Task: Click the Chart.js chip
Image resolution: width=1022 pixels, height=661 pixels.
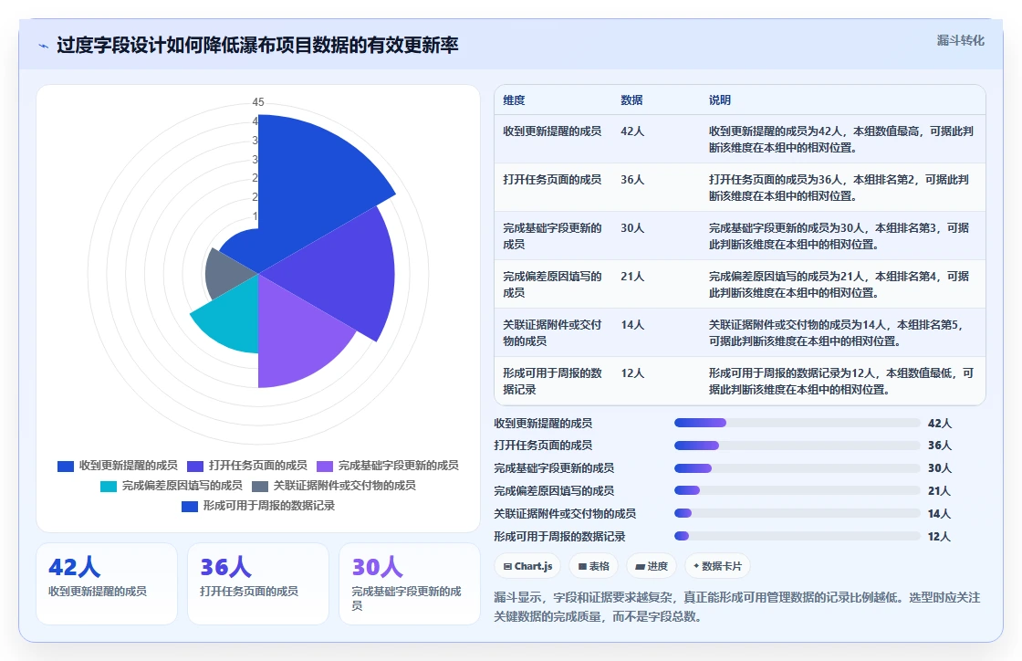Action: 527,566
